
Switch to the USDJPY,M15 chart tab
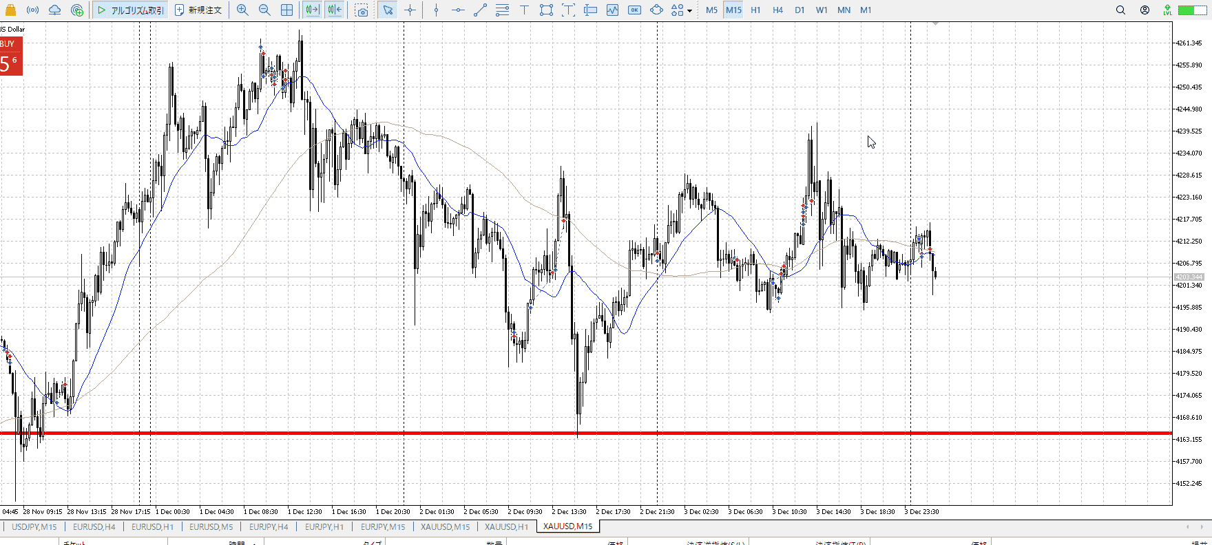click(x=34, y=526)
